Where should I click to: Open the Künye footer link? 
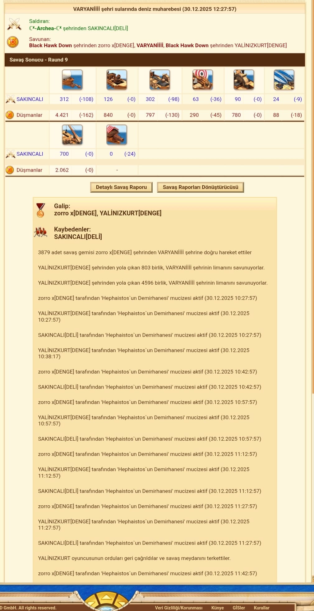(218, 608)
